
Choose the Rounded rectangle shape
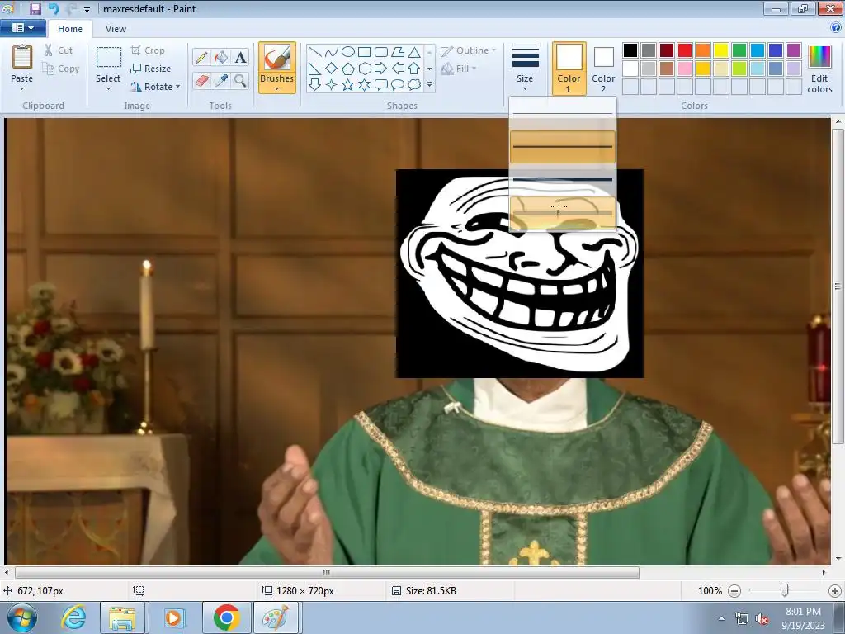point(381,52)
